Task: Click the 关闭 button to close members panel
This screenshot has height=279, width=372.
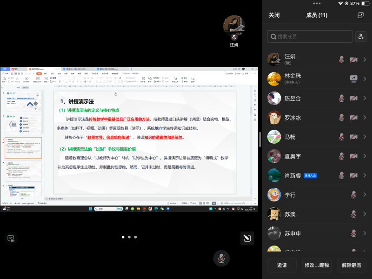Action: pyautogui.click(x=274, y=15)
